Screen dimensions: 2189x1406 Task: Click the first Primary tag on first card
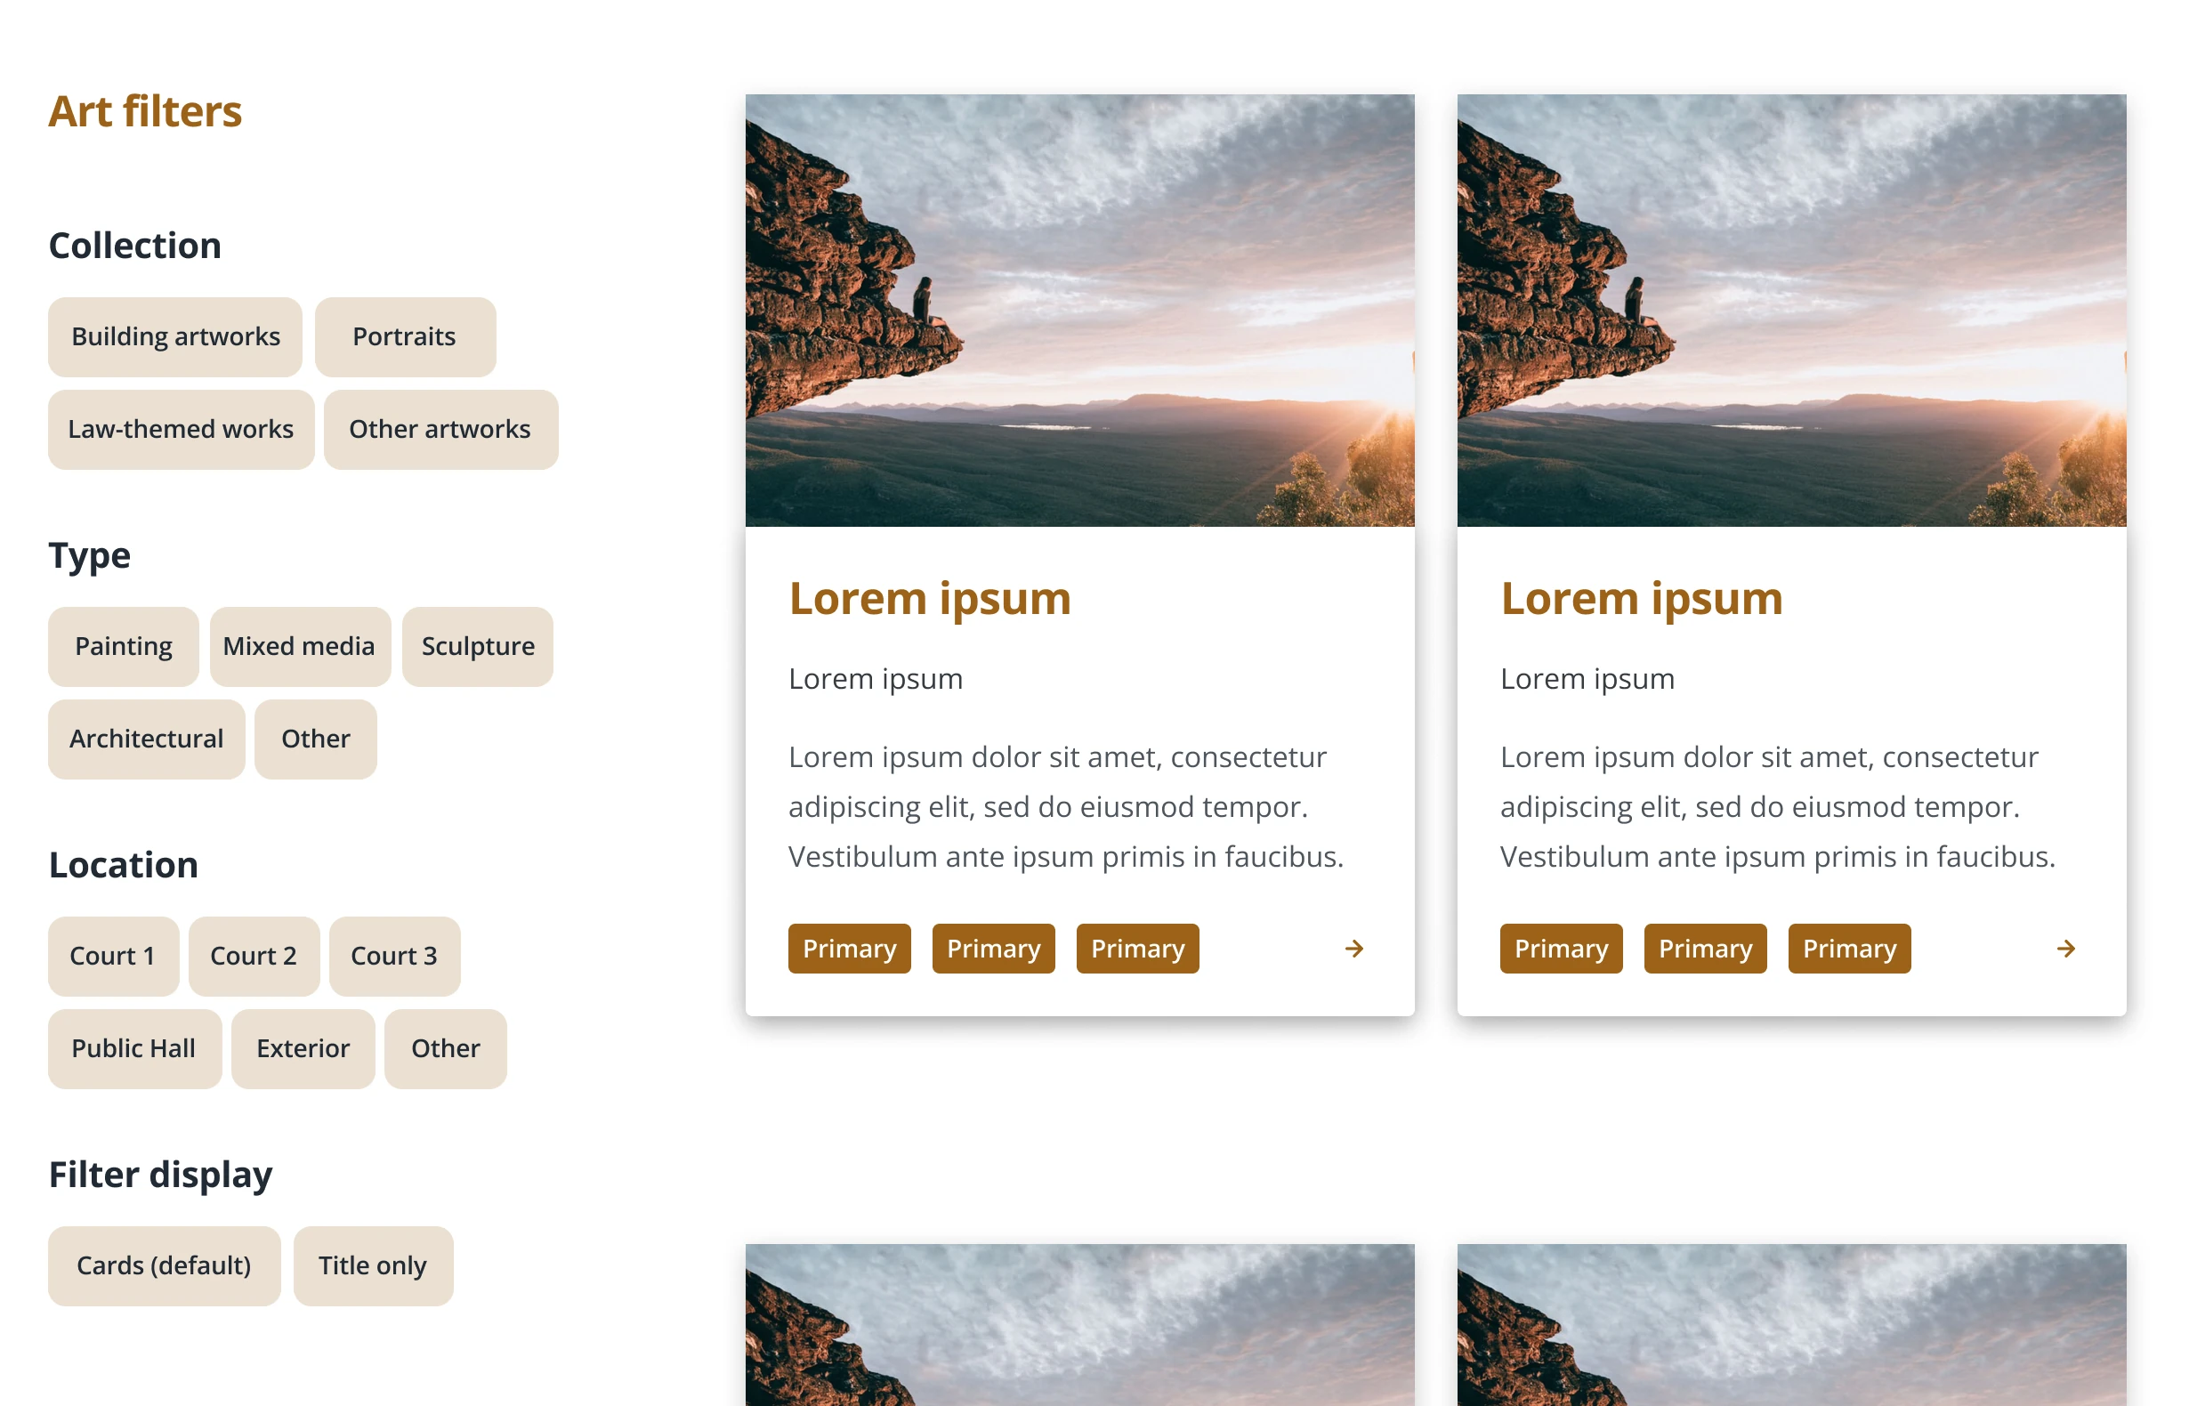tap(850, 949)
